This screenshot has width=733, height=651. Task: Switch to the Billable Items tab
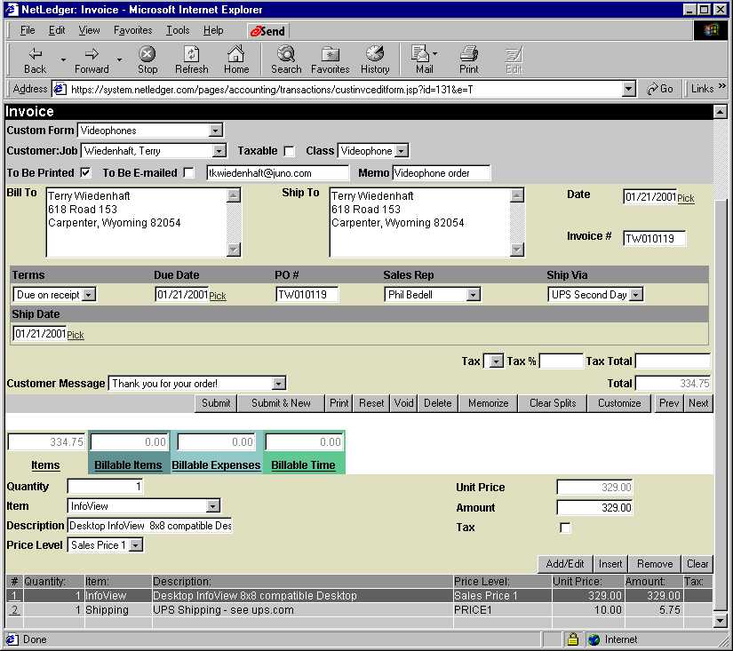tap(128, 465)
